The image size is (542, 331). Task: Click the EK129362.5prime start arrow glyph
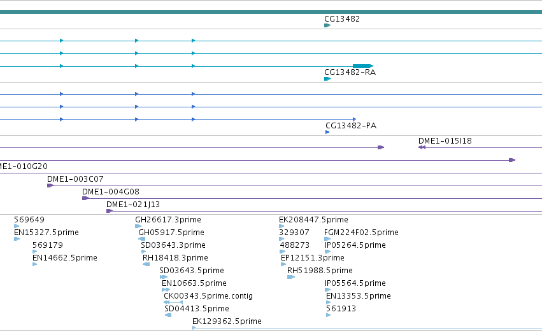pyautogui.click(x=194, y=328)
